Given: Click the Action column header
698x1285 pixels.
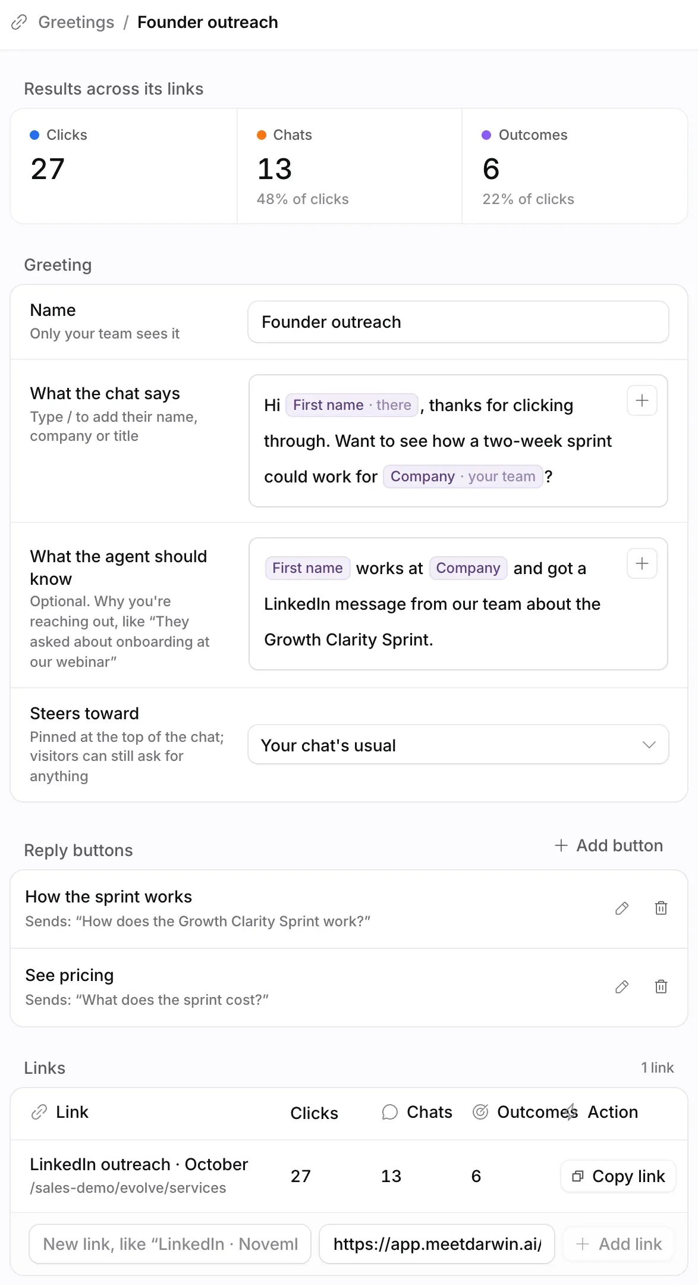Looking at the screenshot, I should pos(602,1112).
